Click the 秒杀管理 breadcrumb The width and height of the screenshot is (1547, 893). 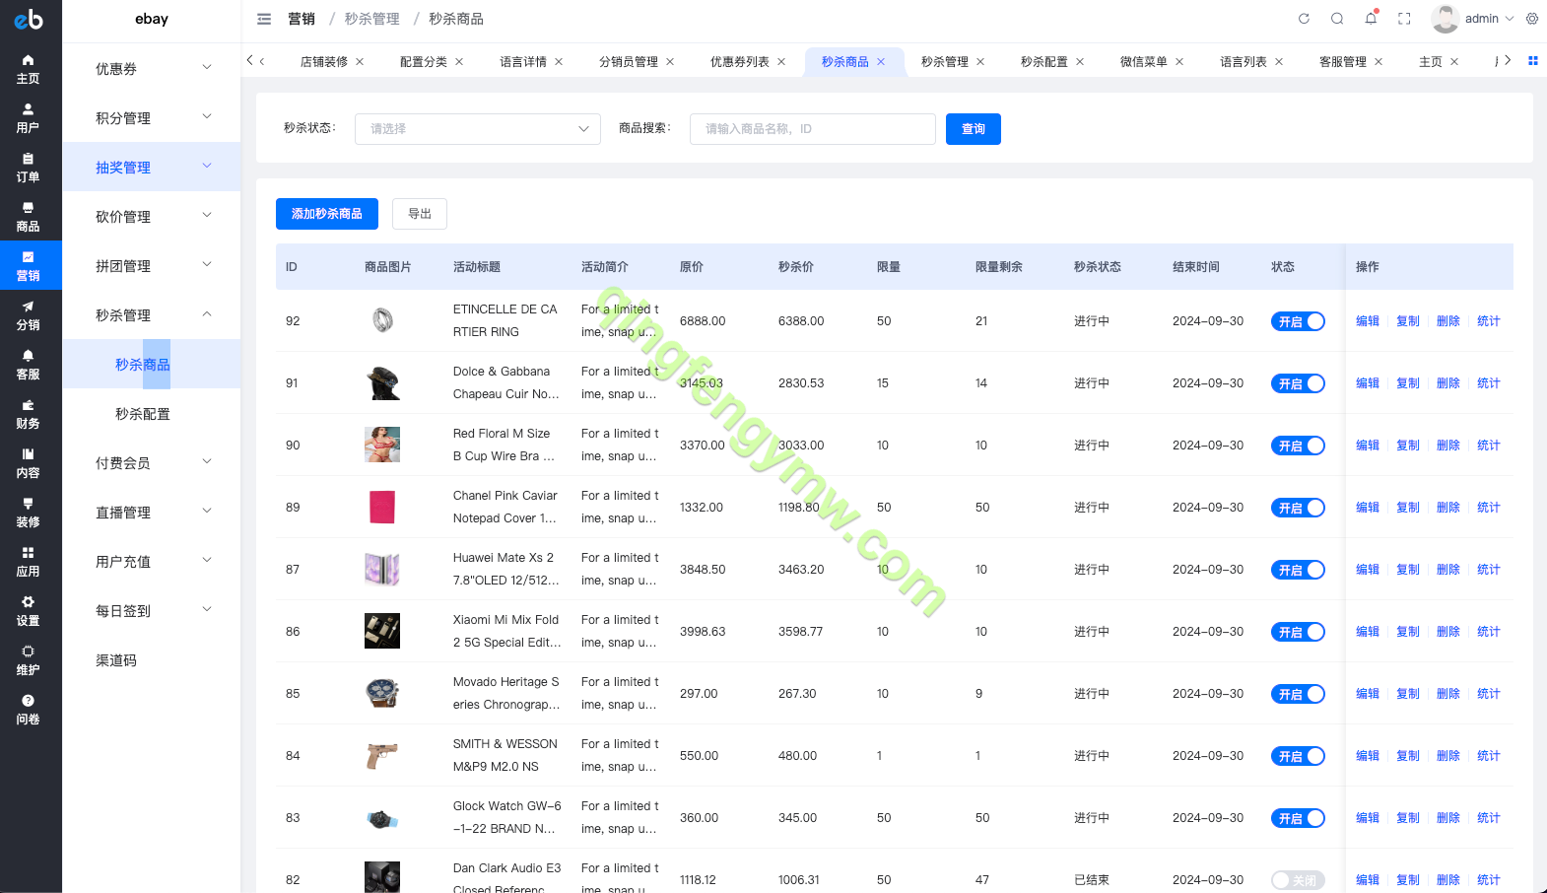point(372,19)
